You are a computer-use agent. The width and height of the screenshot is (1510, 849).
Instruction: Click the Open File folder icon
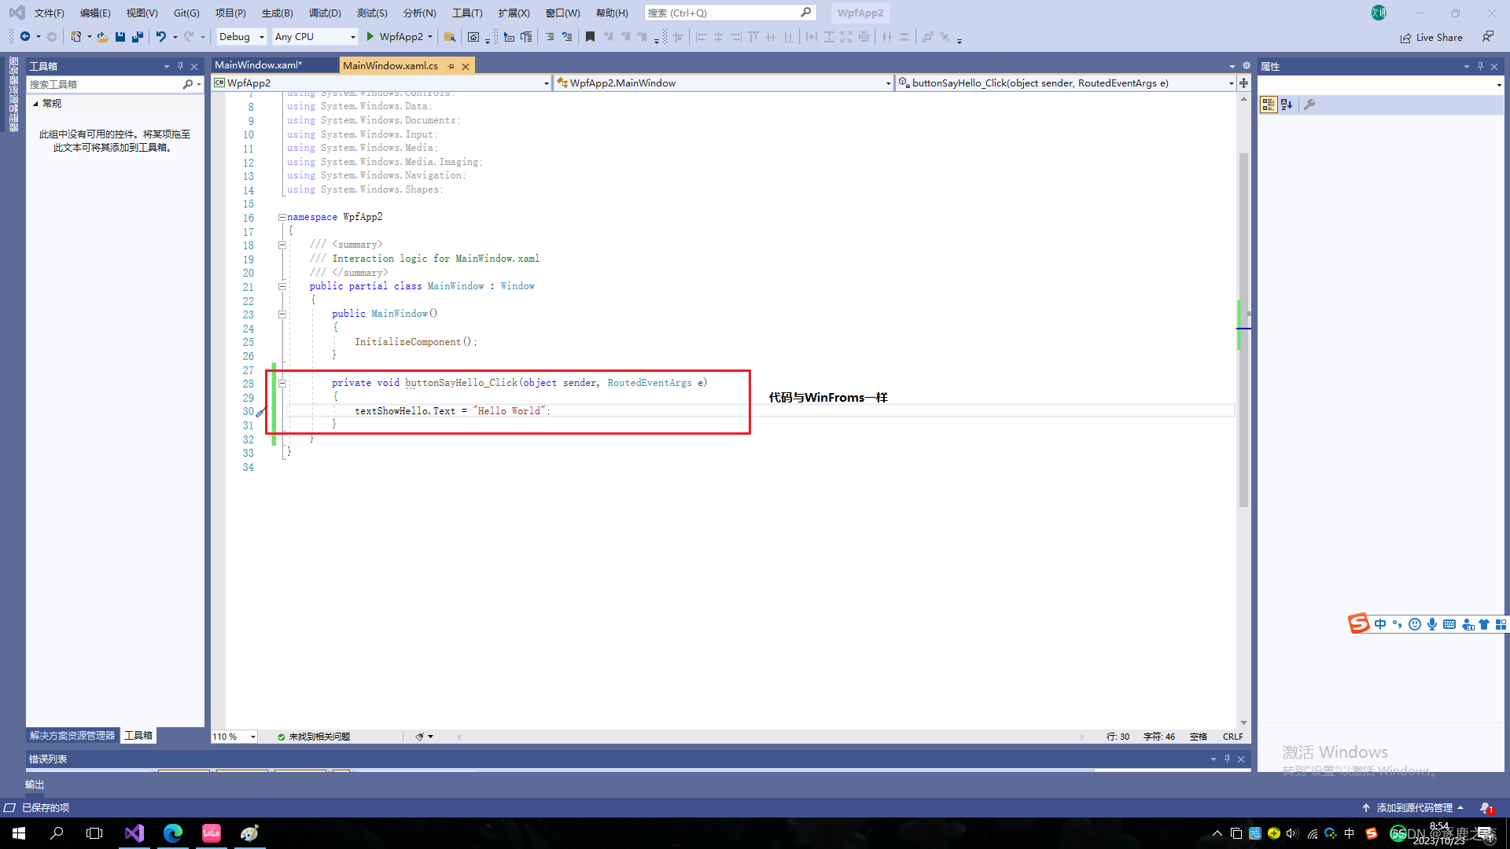(102, 37)
